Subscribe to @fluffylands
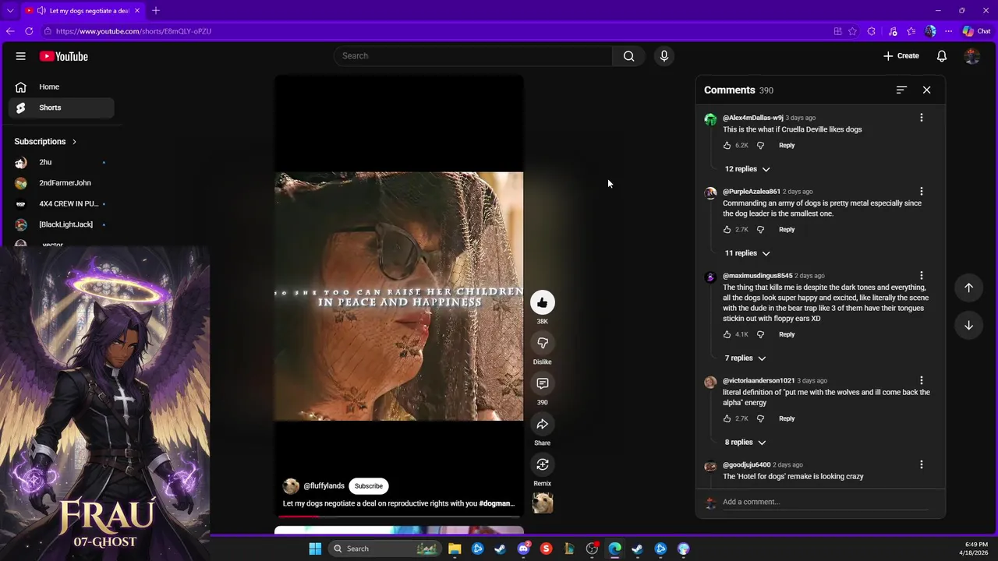 tap(369, 486)
